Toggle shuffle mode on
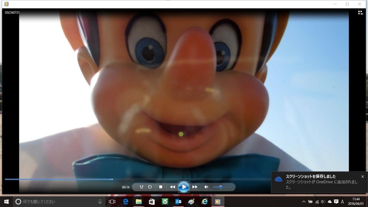The width and height of the screenshot is (368, 207). point(141,187)
